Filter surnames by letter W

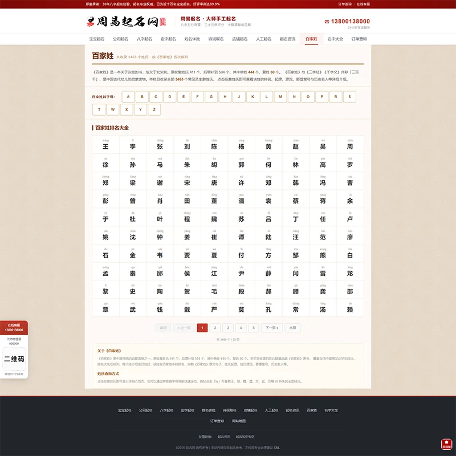click(x=113, y=109)
